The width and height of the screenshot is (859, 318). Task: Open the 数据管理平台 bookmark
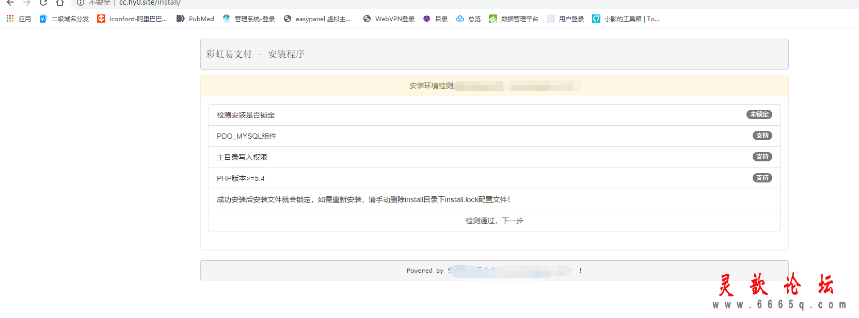[514, 19]
